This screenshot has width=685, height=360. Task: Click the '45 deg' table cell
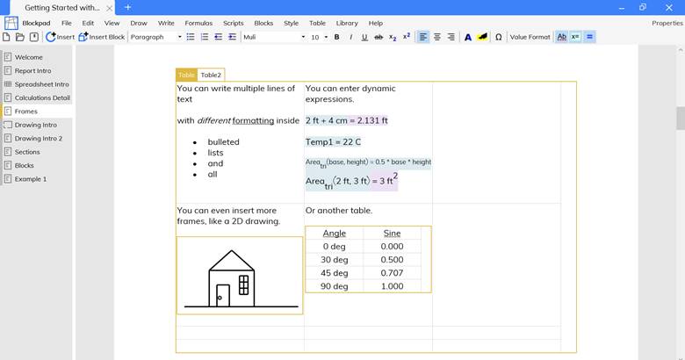(x=335, y=273)
